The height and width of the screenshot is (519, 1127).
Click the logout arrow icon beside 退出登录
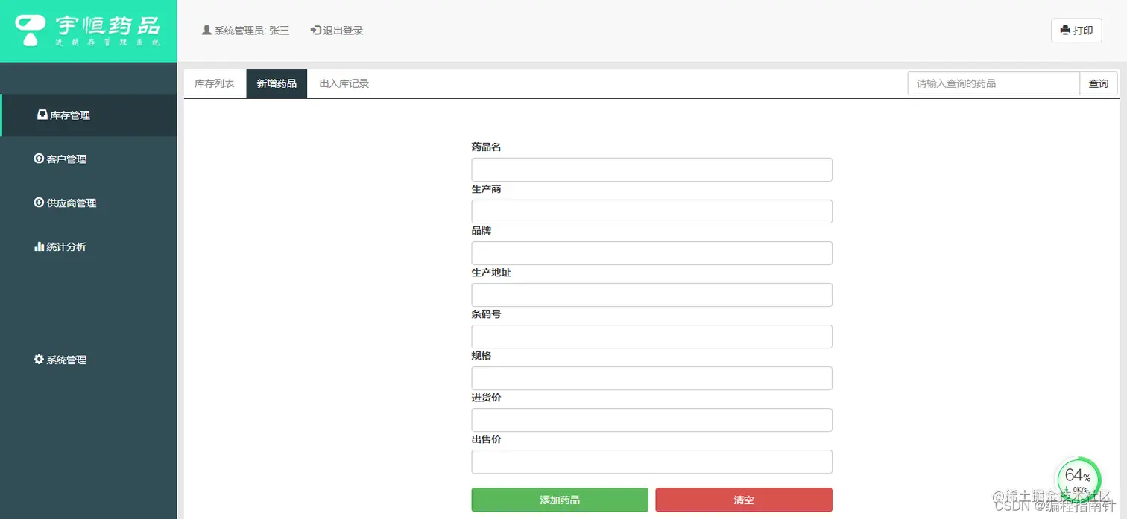click(316, 31)
